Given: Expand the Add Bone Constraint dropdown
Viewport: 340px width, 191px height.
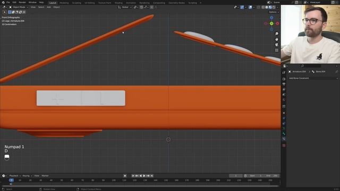Looking at the screenshot, I should (x=313, y=78).
